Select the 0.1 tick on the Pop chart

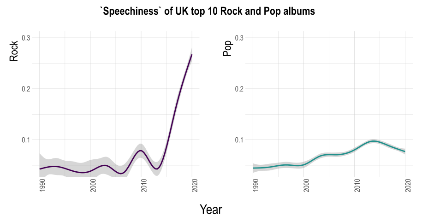239,140
